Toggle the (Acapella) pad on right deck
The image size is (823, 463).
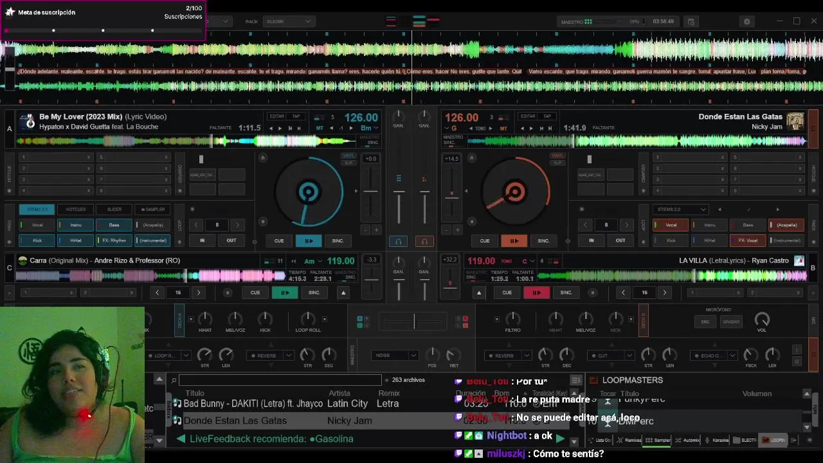pos(787,225)
